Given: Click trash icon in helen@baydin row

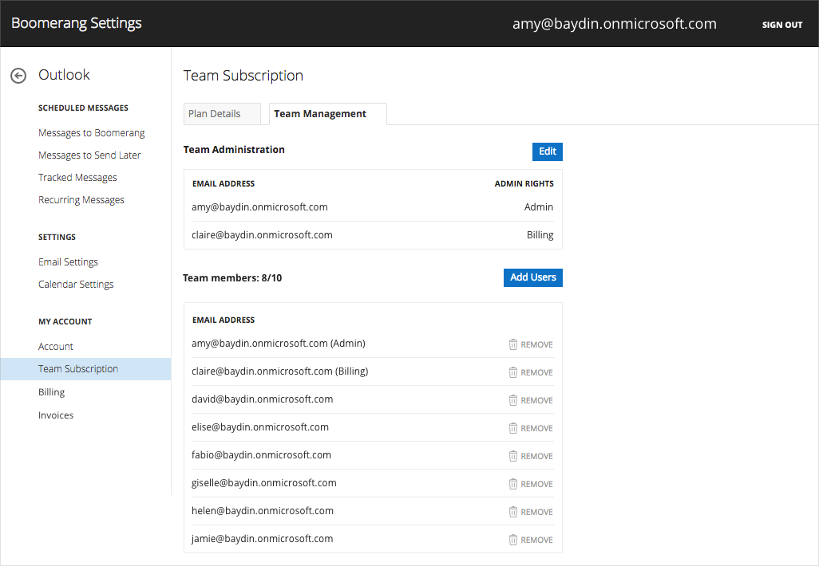Looking at the screenshot, I should 513,512.
